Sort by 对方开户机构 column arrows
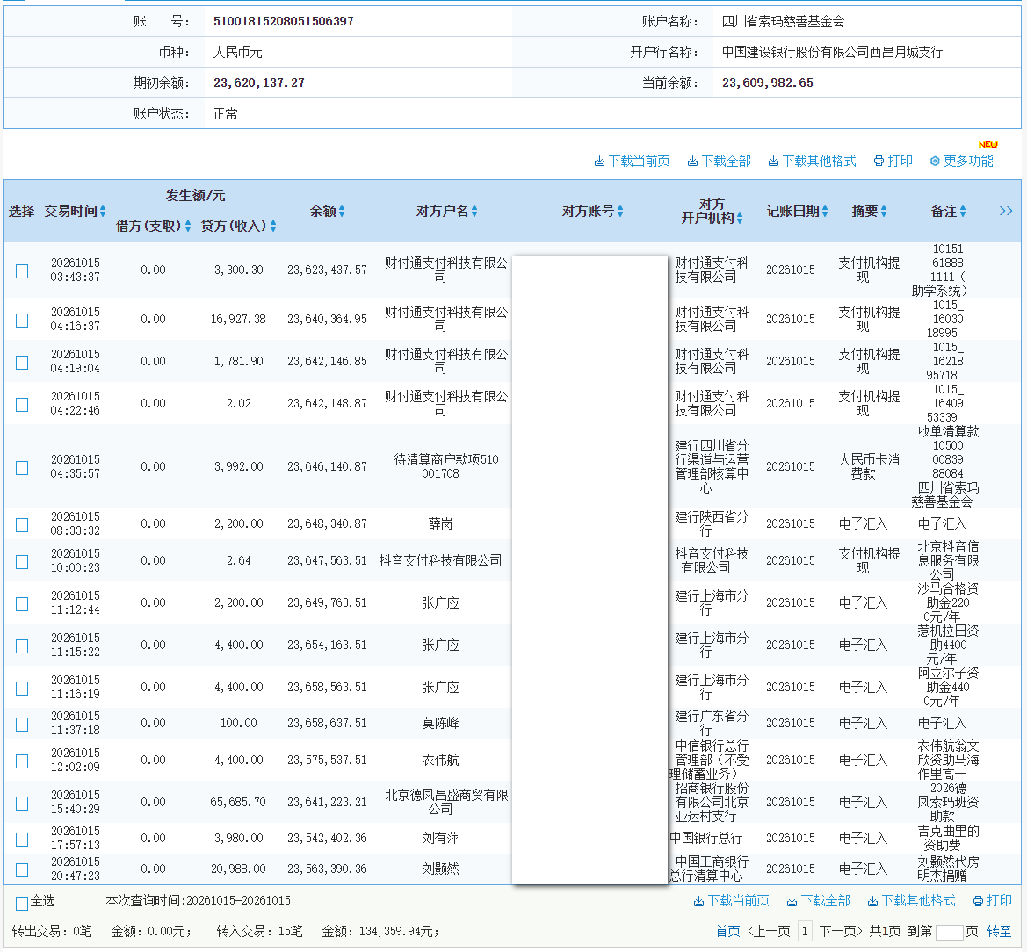 740,218
